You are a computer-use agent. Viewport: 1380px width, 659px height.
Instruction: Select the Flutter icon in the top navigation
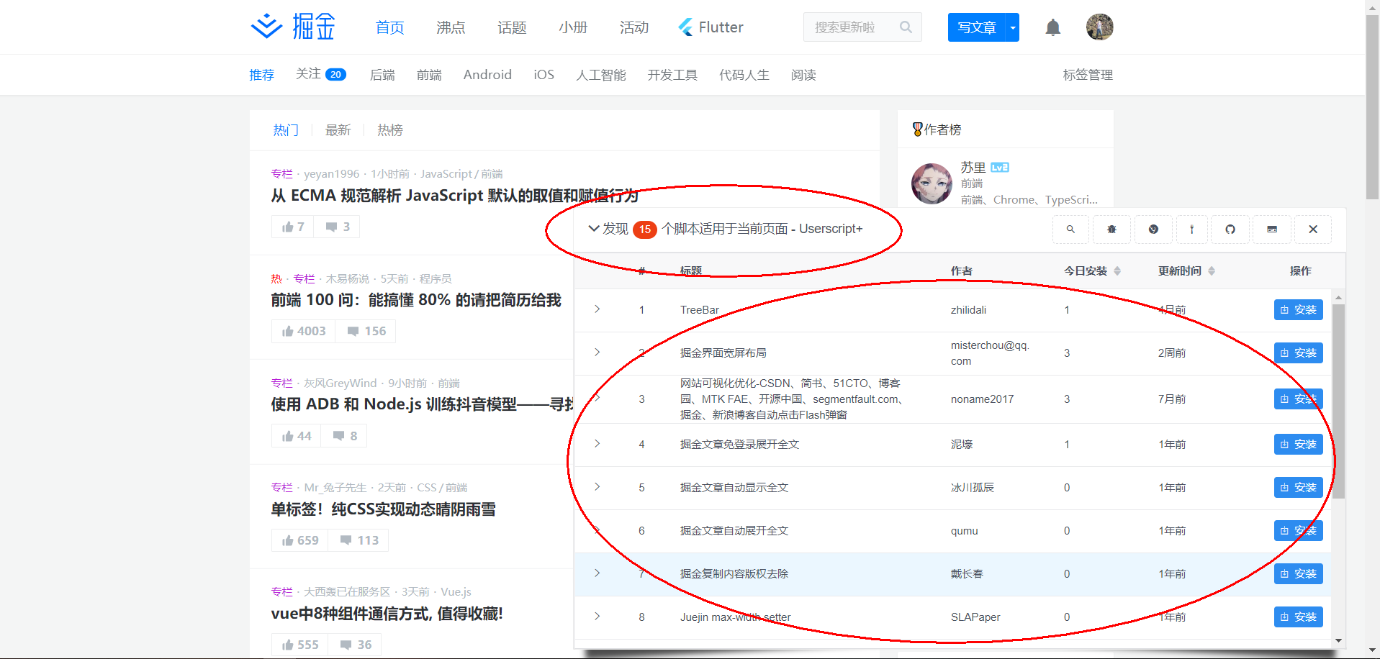(685, 27)
